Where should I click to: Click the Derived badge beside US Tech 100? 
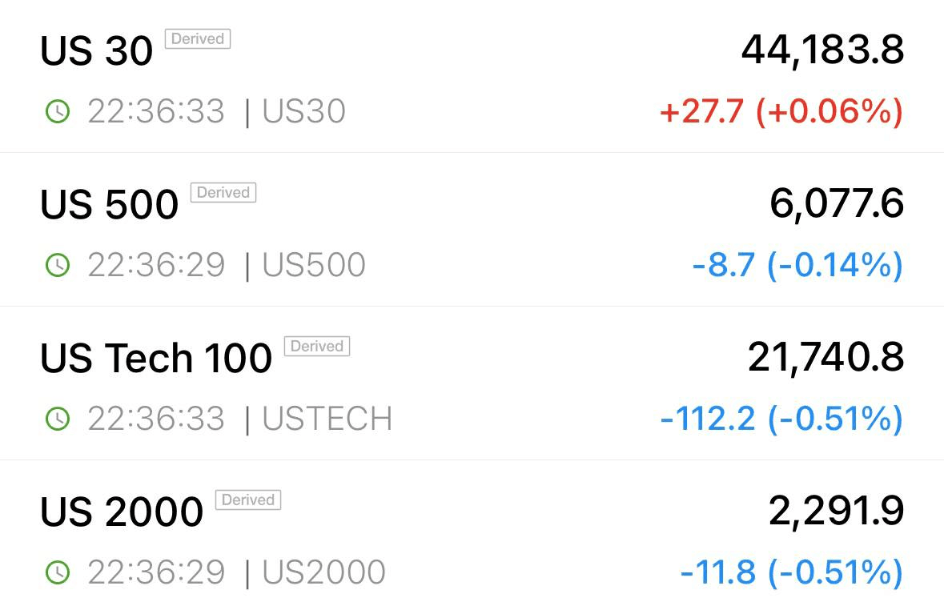click(x=317, y=346)
